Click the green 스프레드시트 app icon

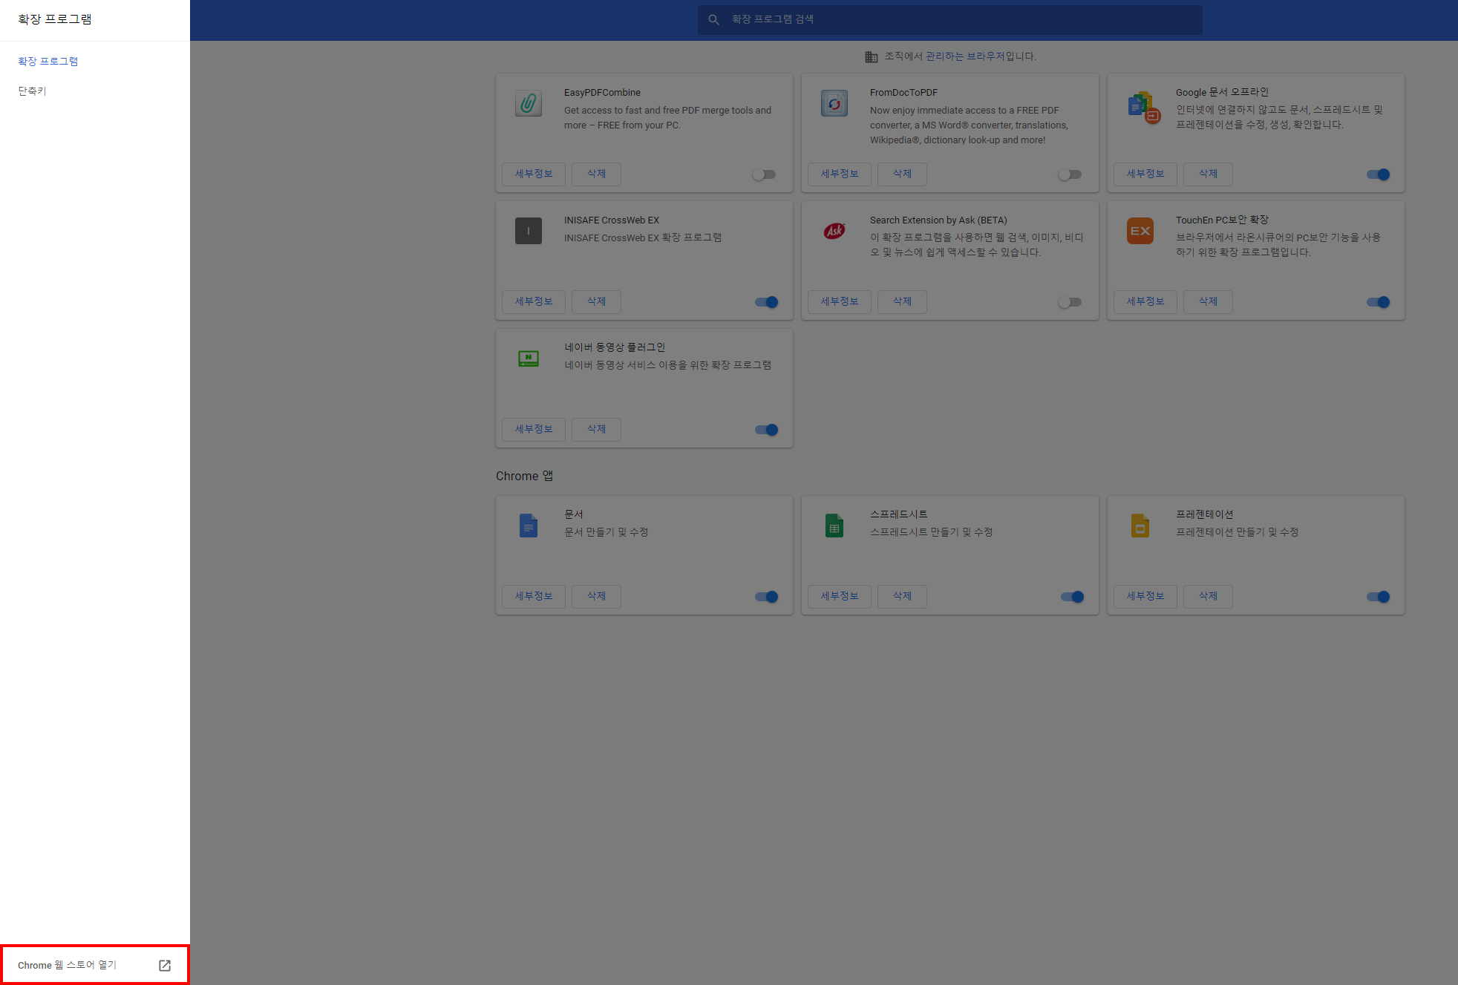834,526
